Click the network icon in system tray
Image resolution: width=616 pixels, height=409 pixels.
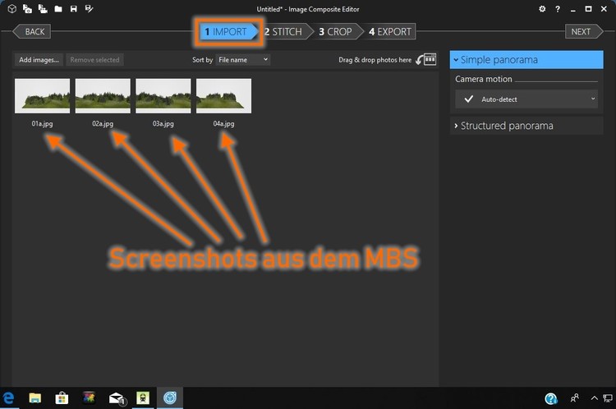(x=607, y=398)
